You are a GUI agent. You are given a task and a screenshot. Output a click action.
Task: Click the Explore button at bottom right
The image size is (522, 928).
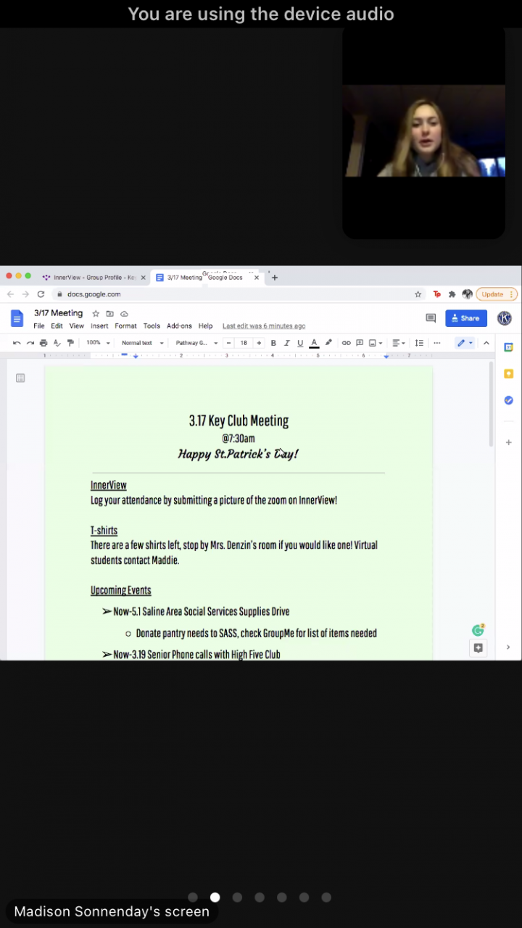coord(478,648)
